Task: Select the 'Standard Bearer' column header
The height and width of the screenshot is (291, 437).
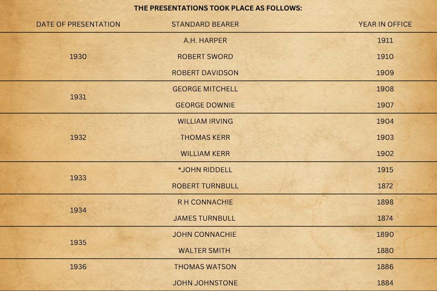Action: [205, 24]
